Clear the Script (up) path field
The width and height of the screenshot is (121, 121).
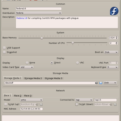[37, 104]
